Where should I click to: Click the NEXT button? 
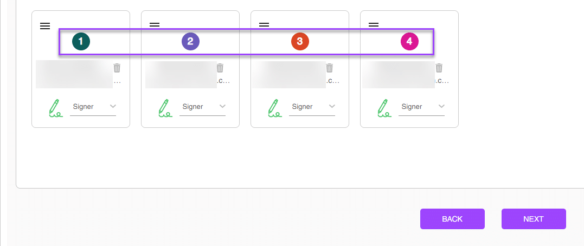click(x=534, y=219)
